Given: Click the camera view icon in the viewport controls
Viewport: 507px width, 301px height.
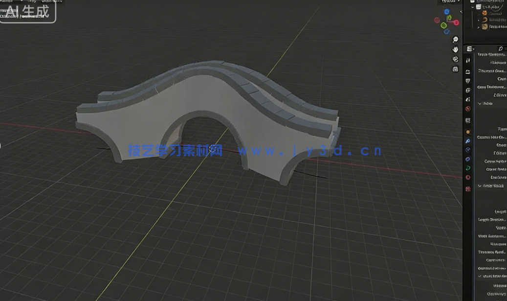Looking at the screenshot, I should click(x=455, y=59).
